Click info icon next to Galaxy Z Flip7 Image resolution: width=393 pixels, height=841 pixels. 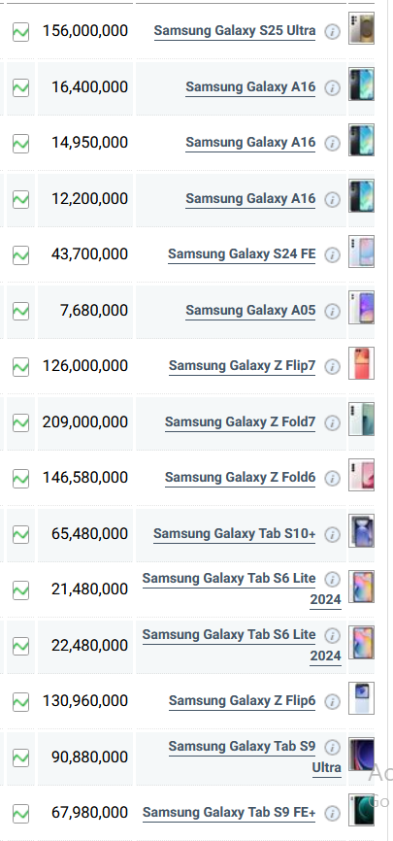333,366
